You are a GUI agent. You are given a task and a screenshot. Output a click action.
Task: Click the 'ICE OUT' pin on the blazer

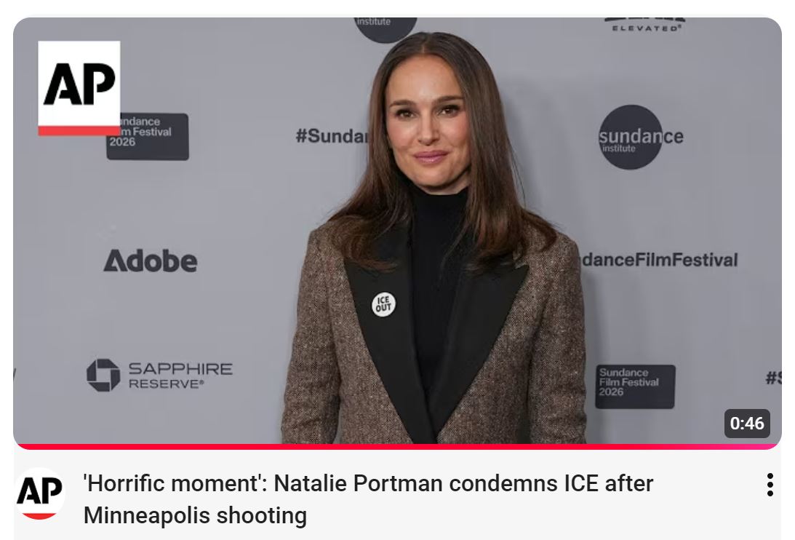click(x=383, y=304)
